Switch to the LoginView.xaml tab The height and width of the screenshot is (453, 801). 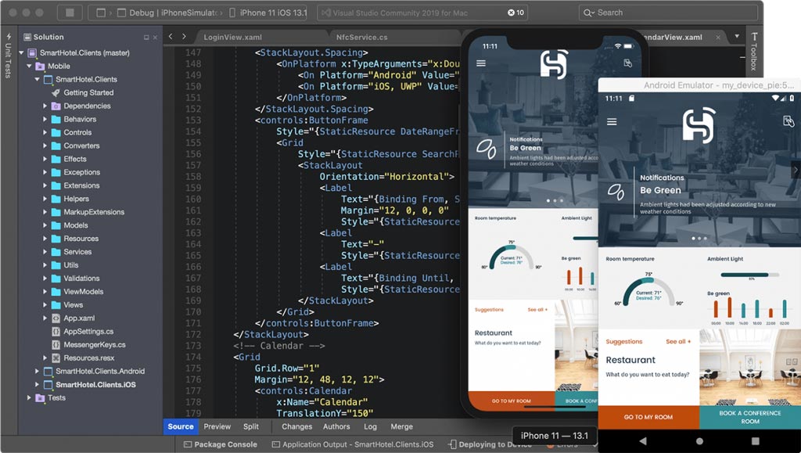click(x=232, y=38)
